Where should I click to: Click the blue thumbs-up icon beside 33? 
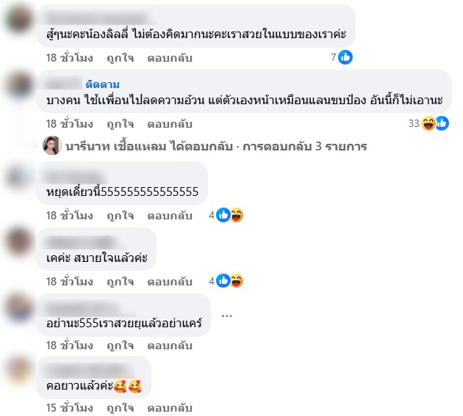point(442,123)
